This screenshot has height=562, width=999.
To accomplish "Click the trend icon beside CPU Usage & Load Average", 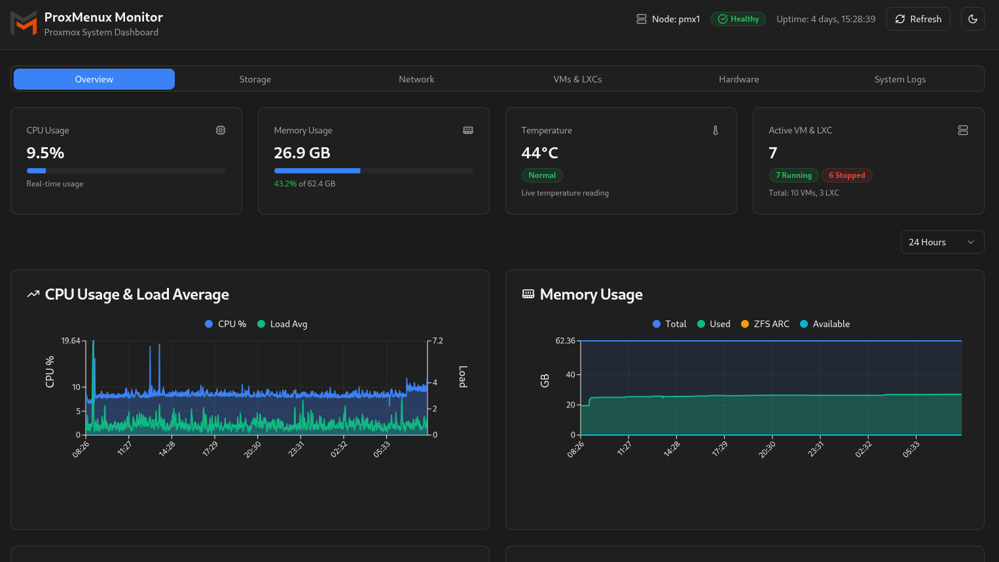I will (x=33, y=294).
